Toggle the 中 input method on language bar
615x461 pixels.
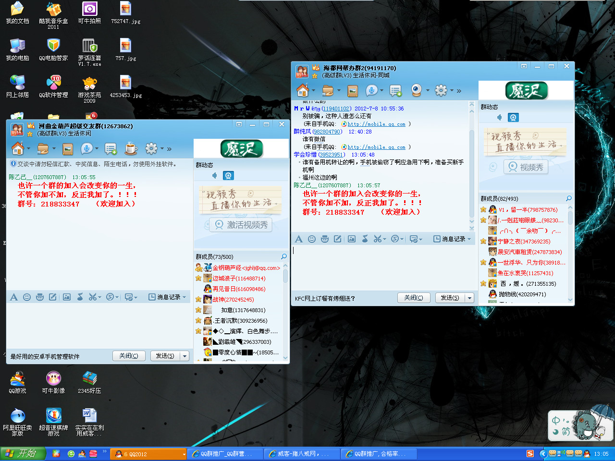tap(556, 421)
